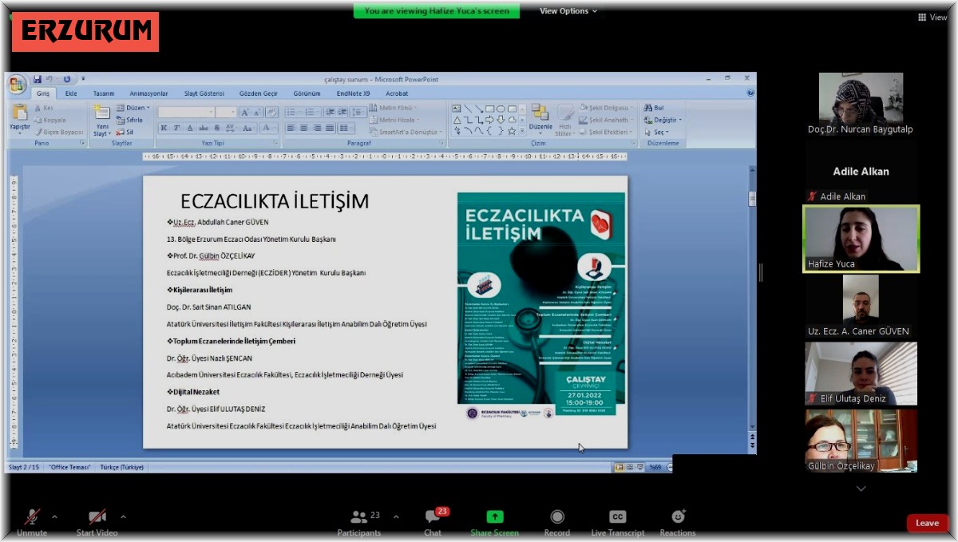Click the green Share Screen icon

(x=495, y=517)
